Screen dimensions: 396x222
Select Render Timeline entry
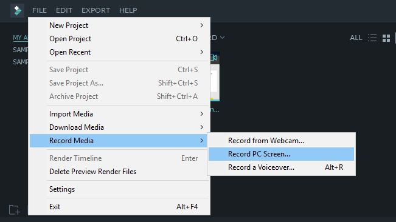pyautogui.click(x=119, y=158)
